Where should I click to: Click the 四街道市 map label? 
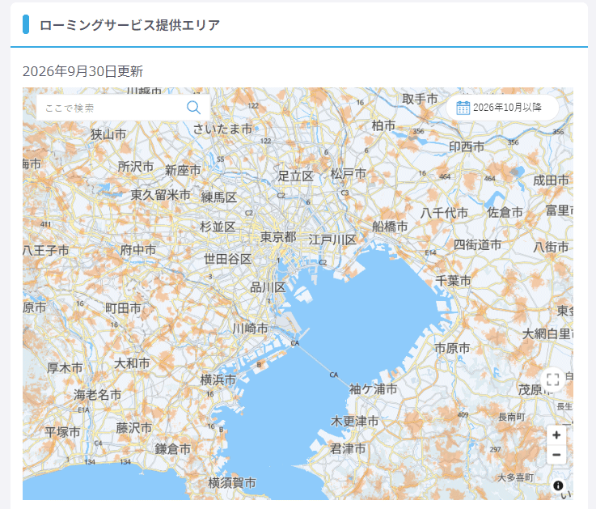click(477, 244)
